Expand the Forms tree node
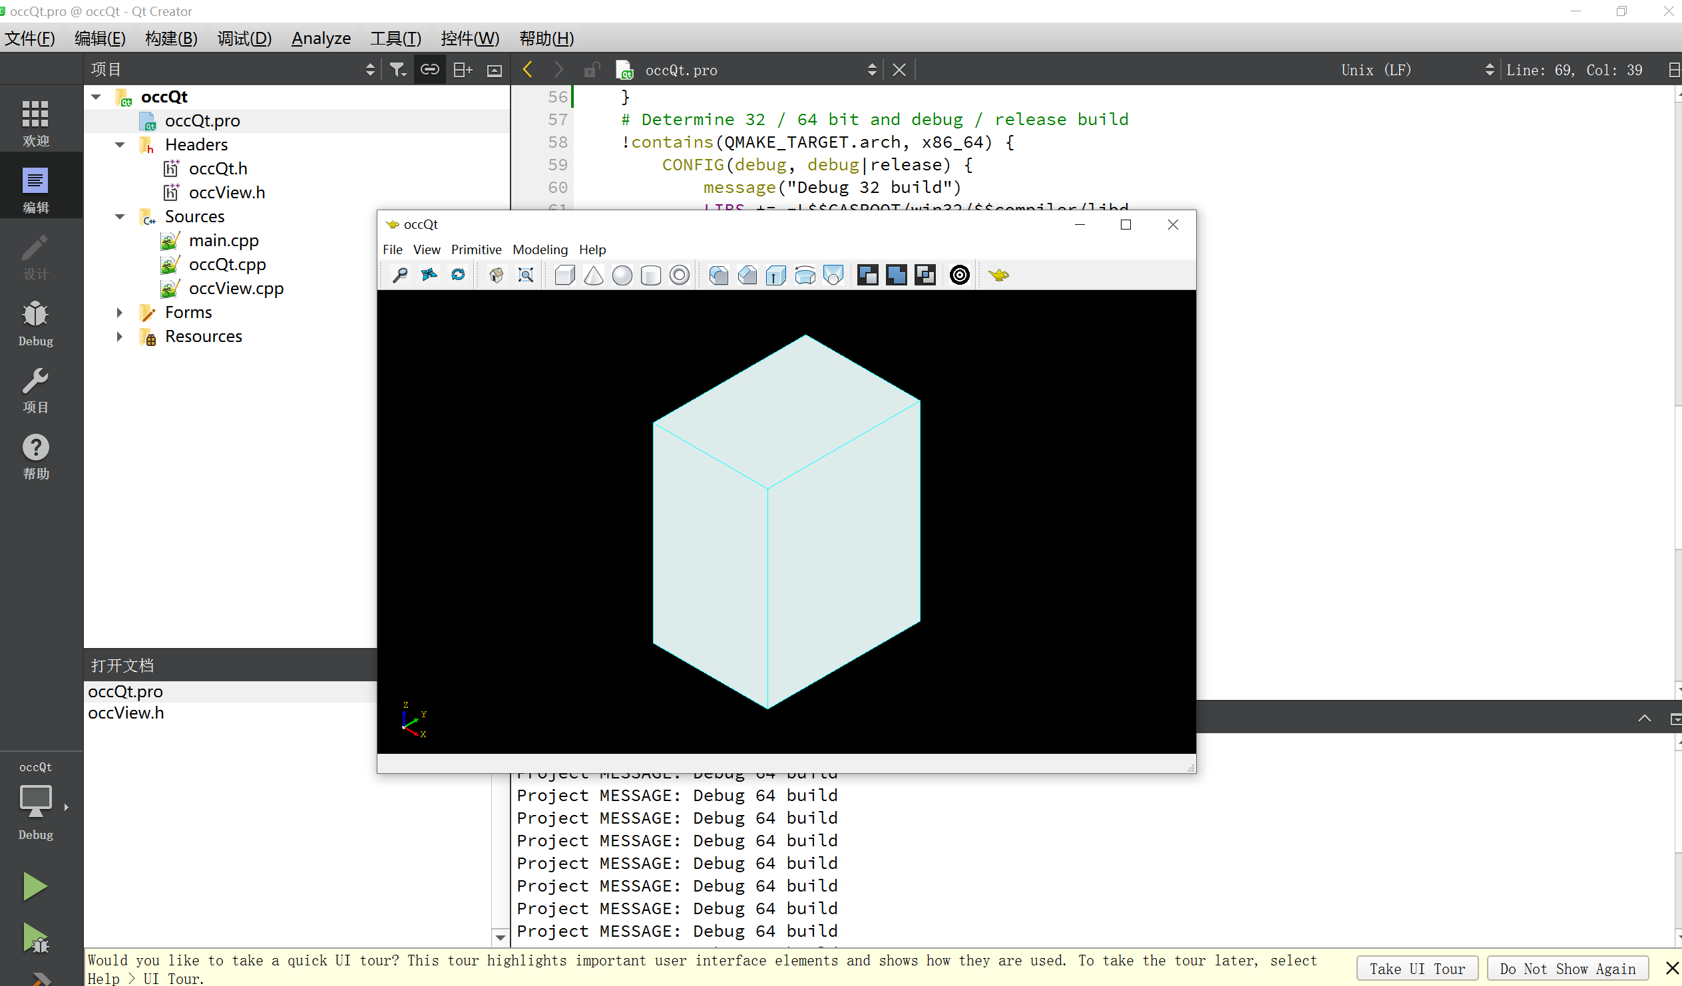Image resolution: width=1682 pixels, height=986 pixels. coord(119,312)
